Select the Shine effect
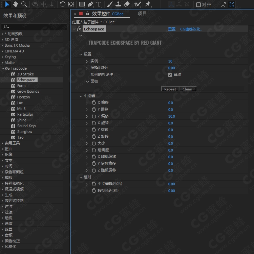 (x=22, y=120)
